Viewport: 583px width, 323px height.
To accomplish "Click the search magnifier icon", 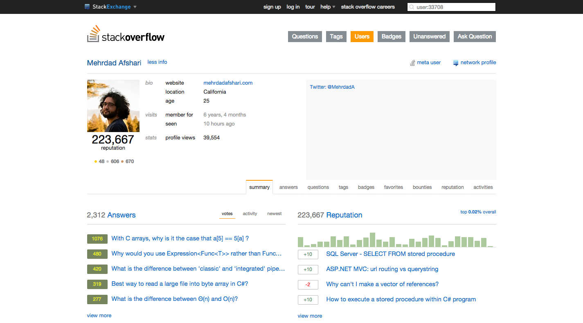I will coord(412,7).
